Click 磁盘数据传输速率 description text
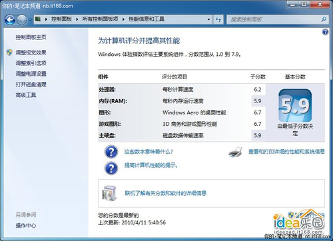The width and height of the screenshot is (333, 241). click(x=183, y=135)
